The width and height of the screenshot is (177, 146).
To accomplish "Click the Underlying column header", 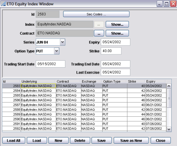I will 38,81.
